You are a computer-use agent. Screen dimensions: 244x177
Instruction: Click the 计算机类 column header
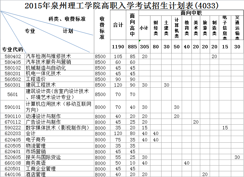pyautogui.click(x=177, y=28)
